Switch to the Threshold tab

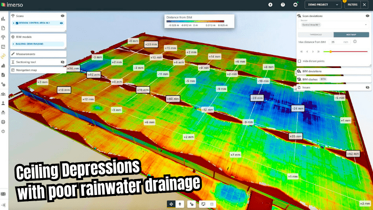point(316,35)
